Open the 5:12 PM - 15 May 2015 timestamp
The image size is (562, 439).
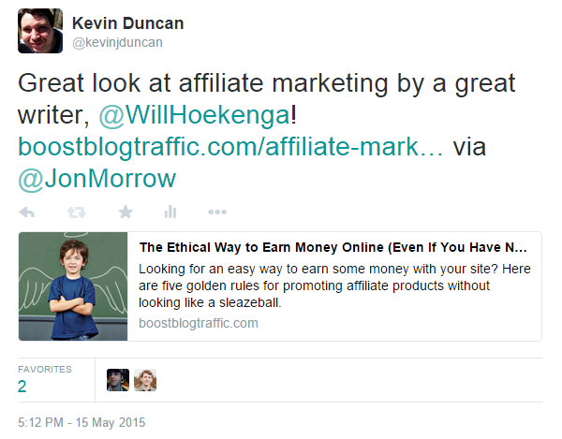[x=81, y=422]
